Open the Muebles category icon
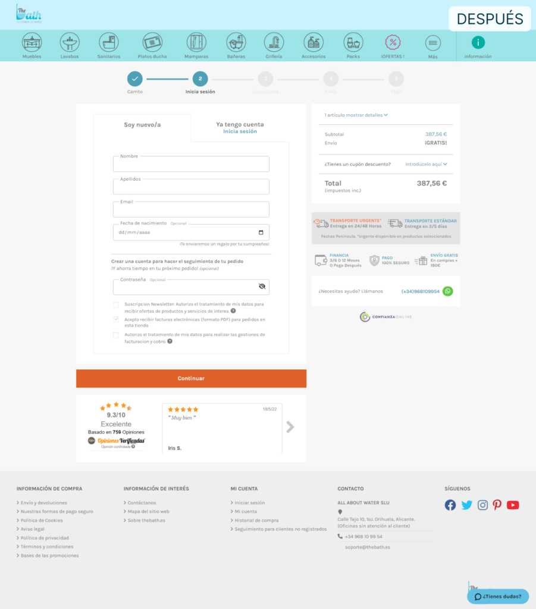The height and width of the screenshot is (609, 536). (x=32, y=42)
